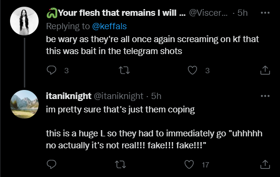Screen dimensions: 280x177
Task: Open the @itaniknight handle link
Action: coord(119,96)
